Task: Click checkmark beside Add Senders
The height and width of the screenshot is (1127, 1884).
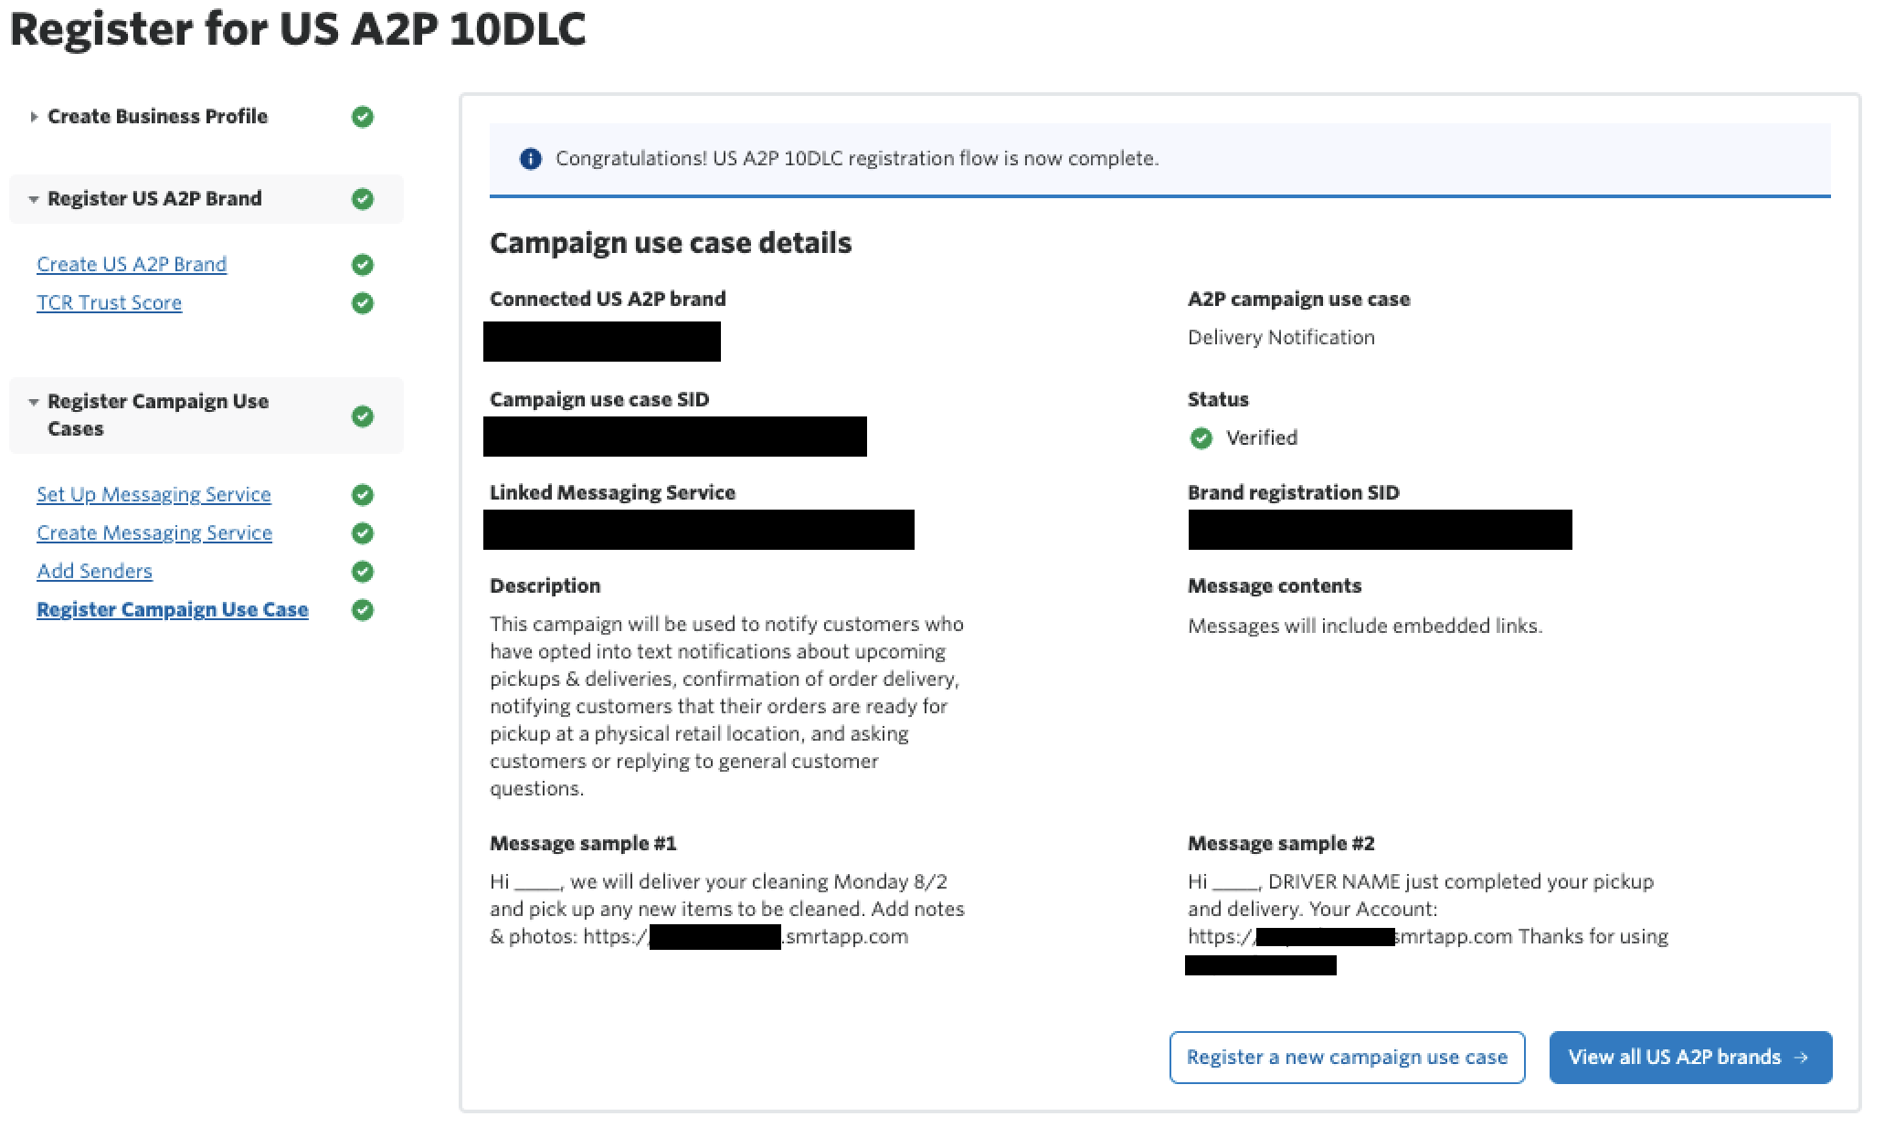Action: (x=363, y=572)
